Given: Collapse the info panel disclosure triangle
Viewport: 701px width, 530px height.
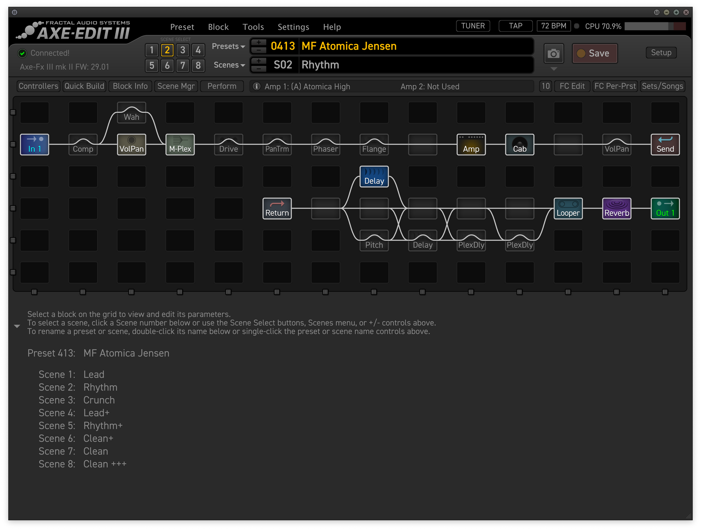Looking at the screenshot, I should 17,326.
